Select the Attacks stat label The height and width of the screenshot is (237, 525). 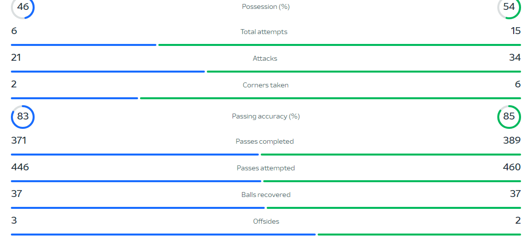265,58
